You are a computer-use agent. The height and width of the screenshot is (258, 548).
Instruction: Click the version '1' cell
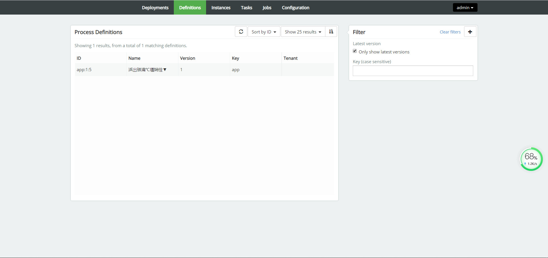click(x=204, y=70)
